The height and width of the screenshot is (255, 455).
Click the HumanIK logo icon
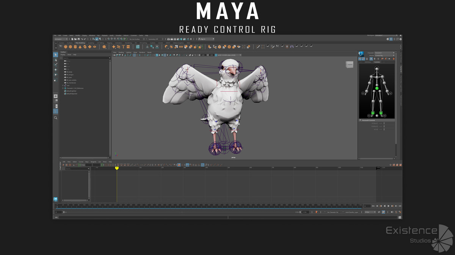click(x=361, y=54)
